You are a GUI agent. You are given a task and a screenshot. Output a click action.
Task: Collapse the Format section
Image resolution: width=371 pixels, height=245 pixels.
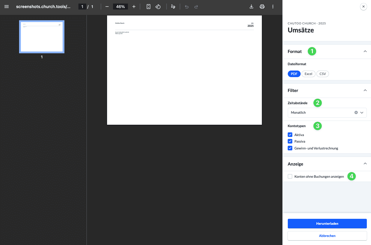coord(365,52)
